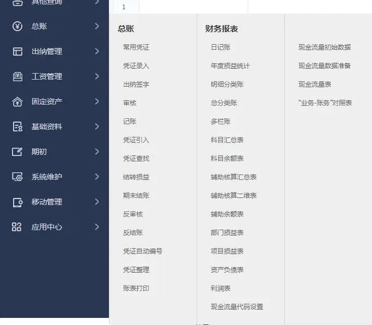Open 记账 entry
Screen dimensions: 372x325
(x=130, y=122)
